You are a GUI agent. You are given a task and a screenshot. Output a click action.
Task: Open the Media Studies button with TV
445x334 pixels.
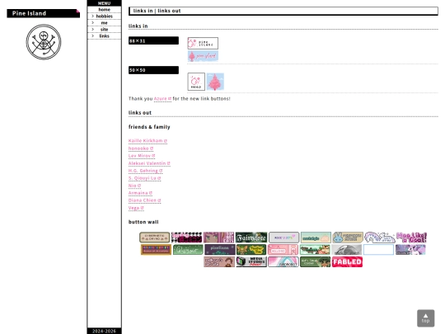click(x=251, y=261)
